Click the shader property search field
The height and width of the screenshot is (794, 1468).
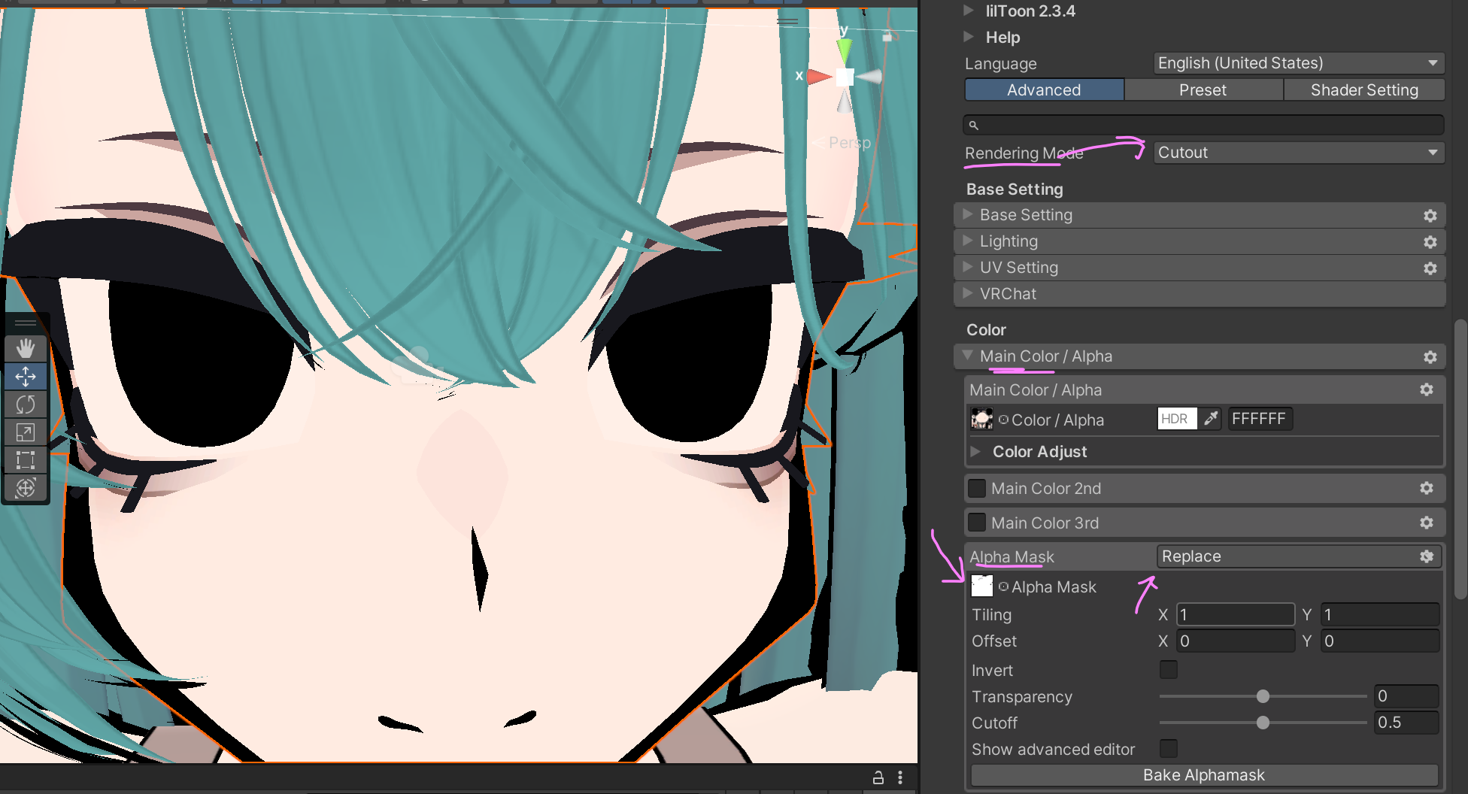pyautogui.click(x=1203, y=126)
